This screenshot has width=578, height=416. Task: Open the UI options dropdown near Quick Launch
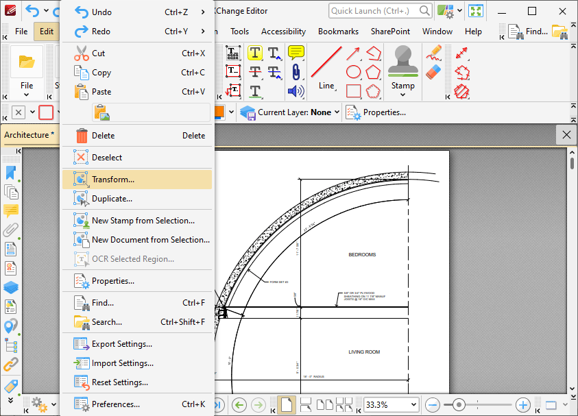pyautogui.click(x=459, y=11)
